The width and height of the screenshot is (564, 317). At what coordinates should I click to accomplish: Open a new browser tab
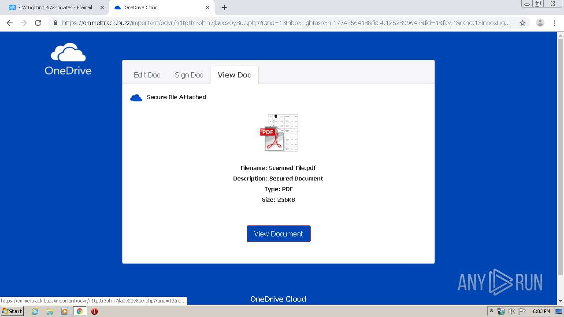[224, 7]
